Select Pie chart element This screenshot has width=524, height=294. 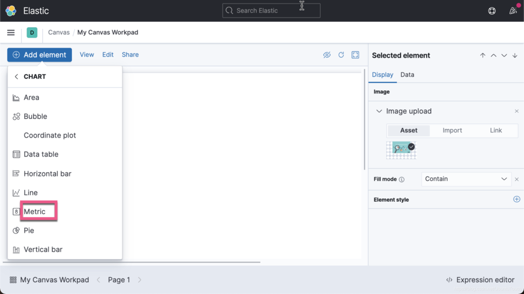pyautogui.click(x=65, y=230)
